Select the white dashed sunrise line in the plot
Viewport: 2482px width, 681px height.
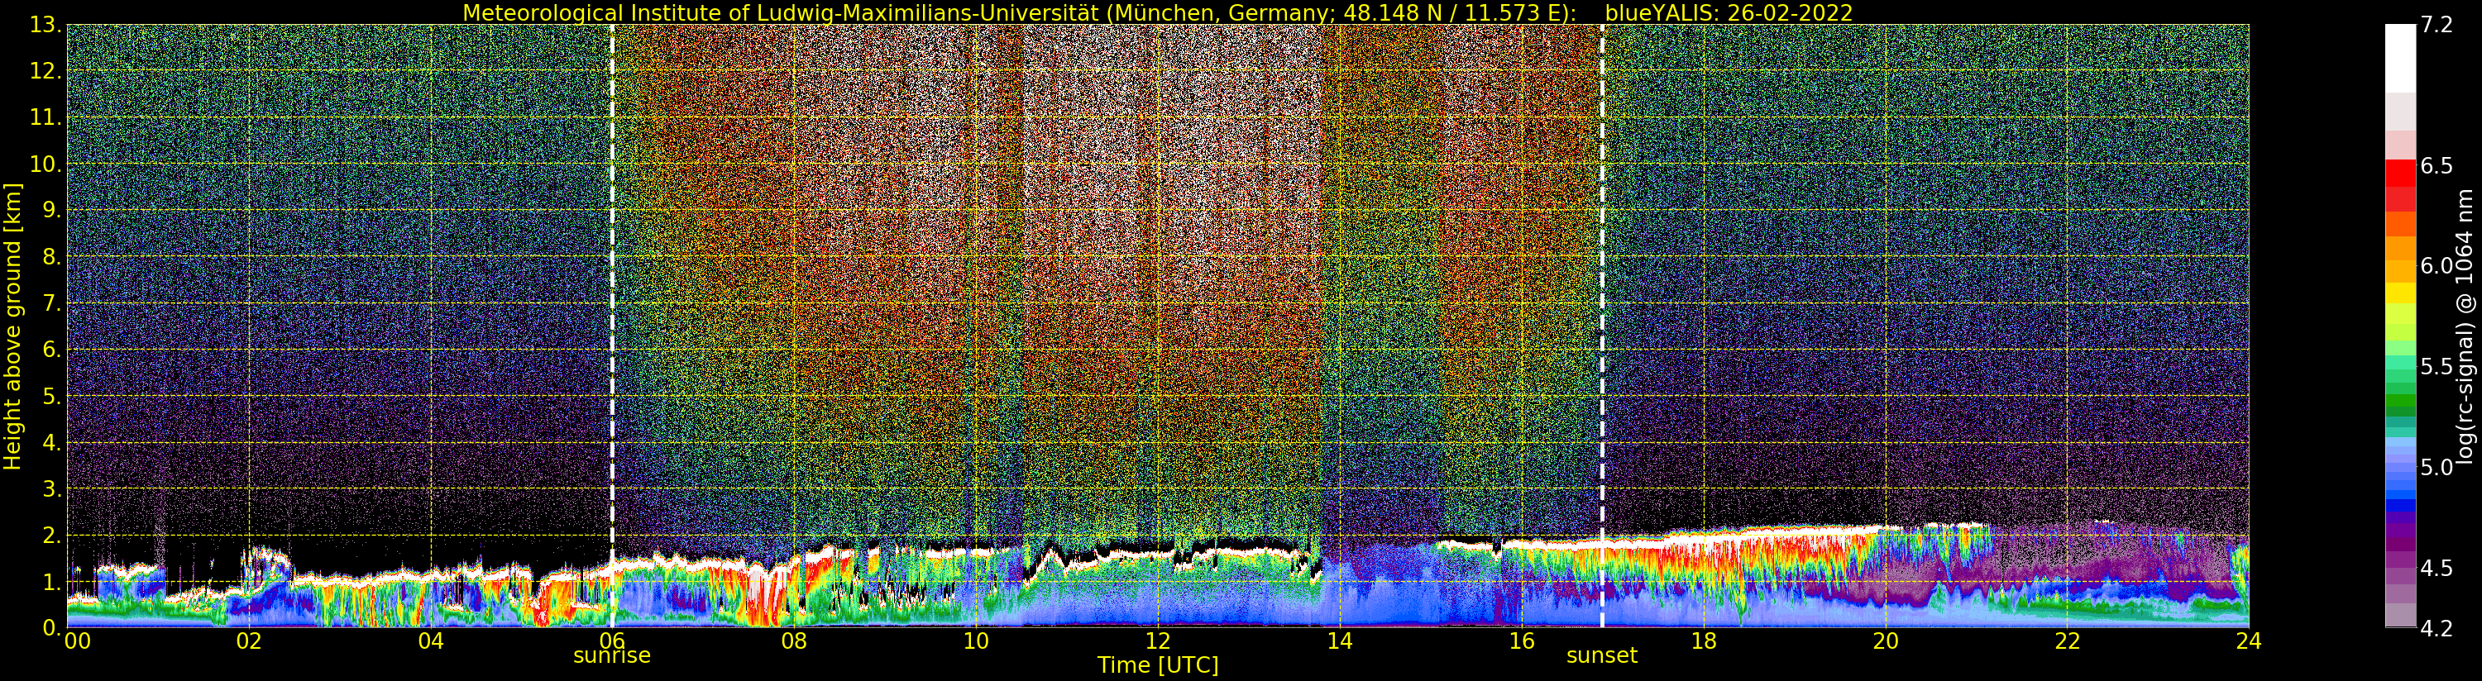(x=612, y=326)
